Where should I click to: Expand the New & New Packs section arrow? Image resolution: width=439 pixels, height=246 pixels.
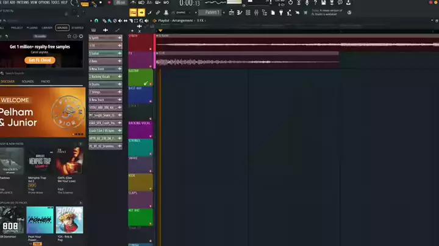click(x=80, y=144)
